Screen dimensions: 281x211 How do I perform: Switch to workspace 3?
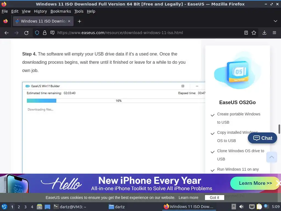pos(26,207)
